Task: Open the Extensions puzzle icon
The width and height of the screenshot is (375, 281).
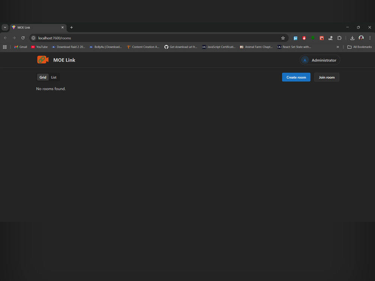Action: 339,38
